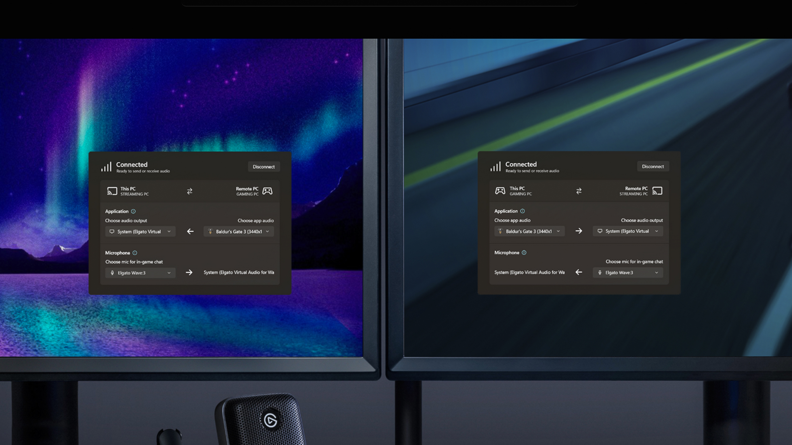Open System audio output dropdown, right panel
Screen dimensions: 792x445
click(628, 231)
